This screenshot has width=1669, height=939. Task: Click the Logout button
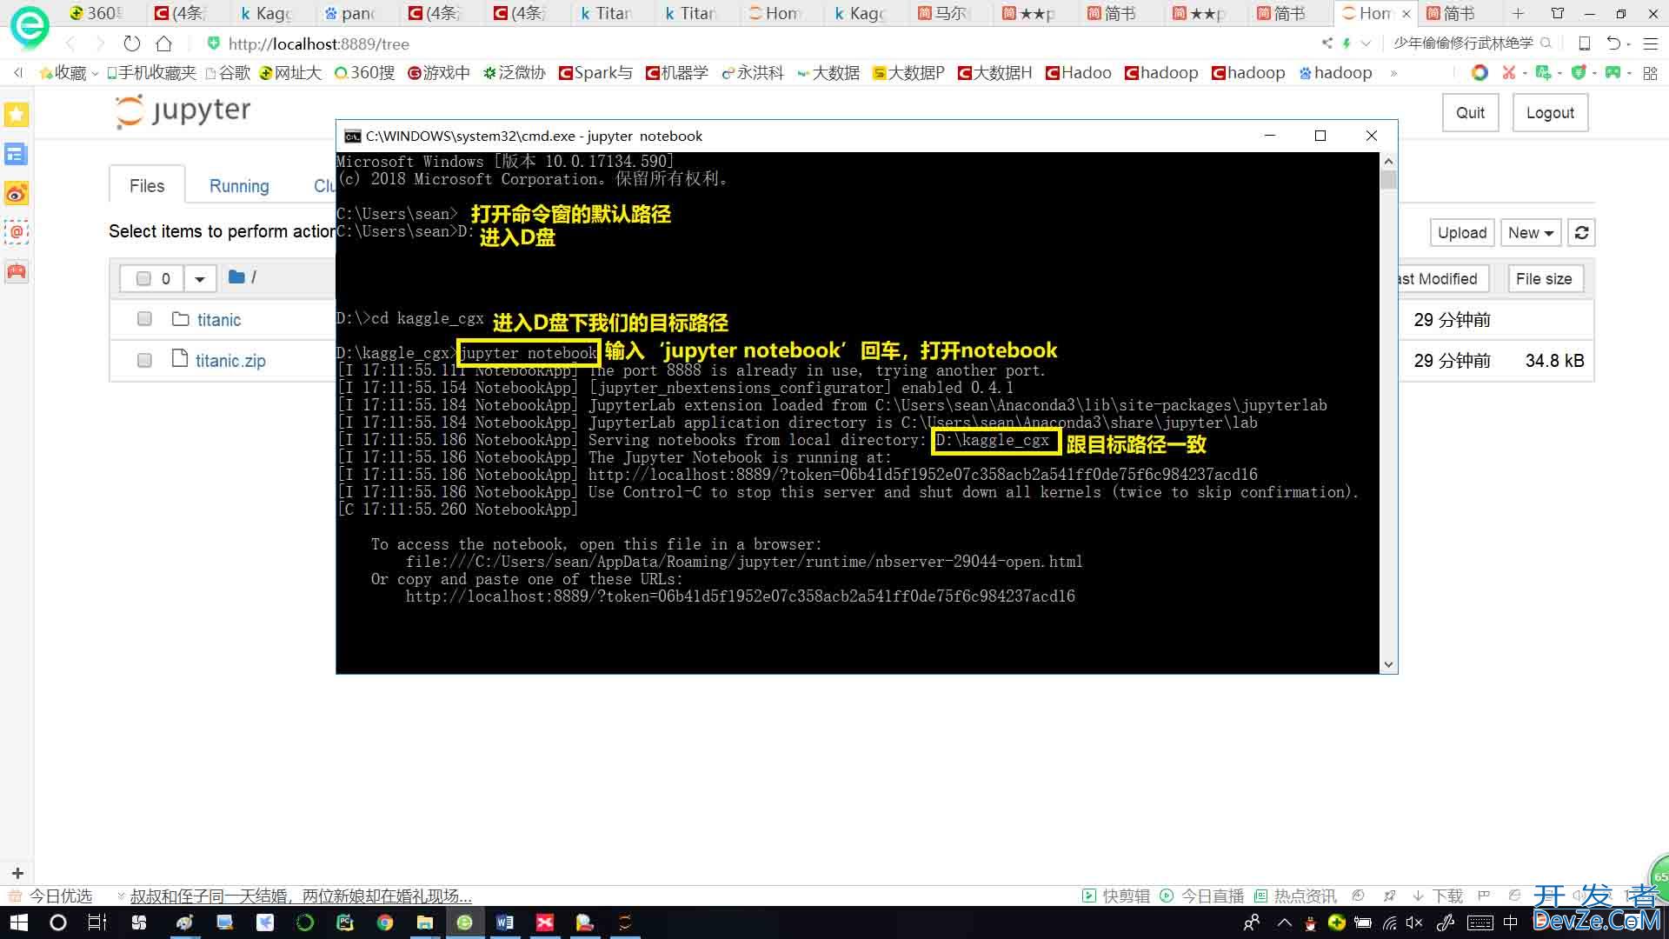point(1550,113)
